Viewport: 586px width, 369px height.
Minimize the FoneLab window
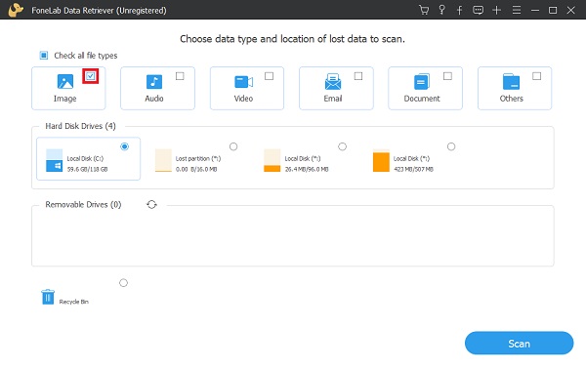[535, 11]
